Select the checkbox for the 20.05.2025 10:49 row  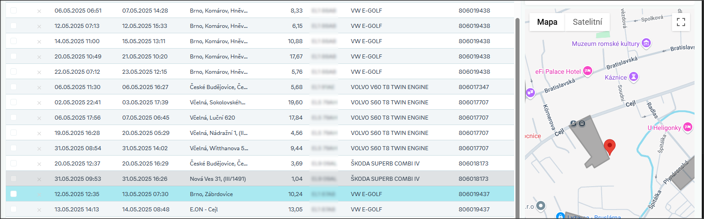pyautogui.click(x=14, y=56)
